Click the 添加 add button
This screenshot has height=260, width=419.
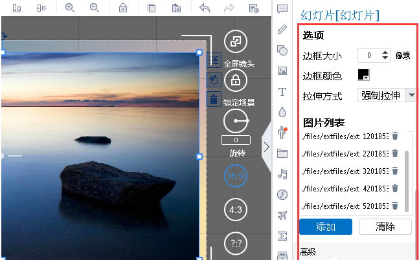coord(326,227)
